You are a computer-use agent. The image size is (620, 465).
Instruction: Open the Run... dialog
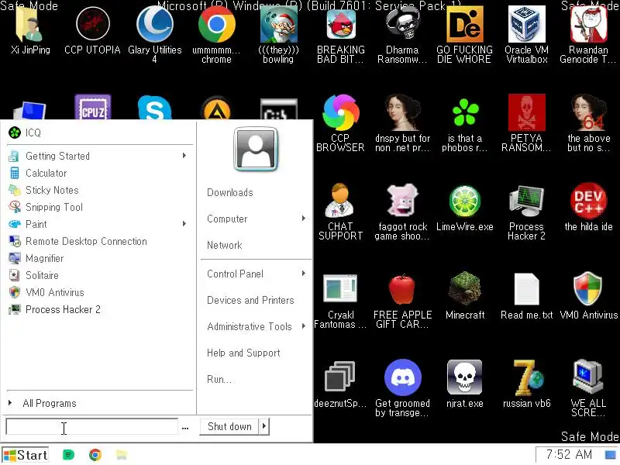pyautogui.click(x=219, y=379)
